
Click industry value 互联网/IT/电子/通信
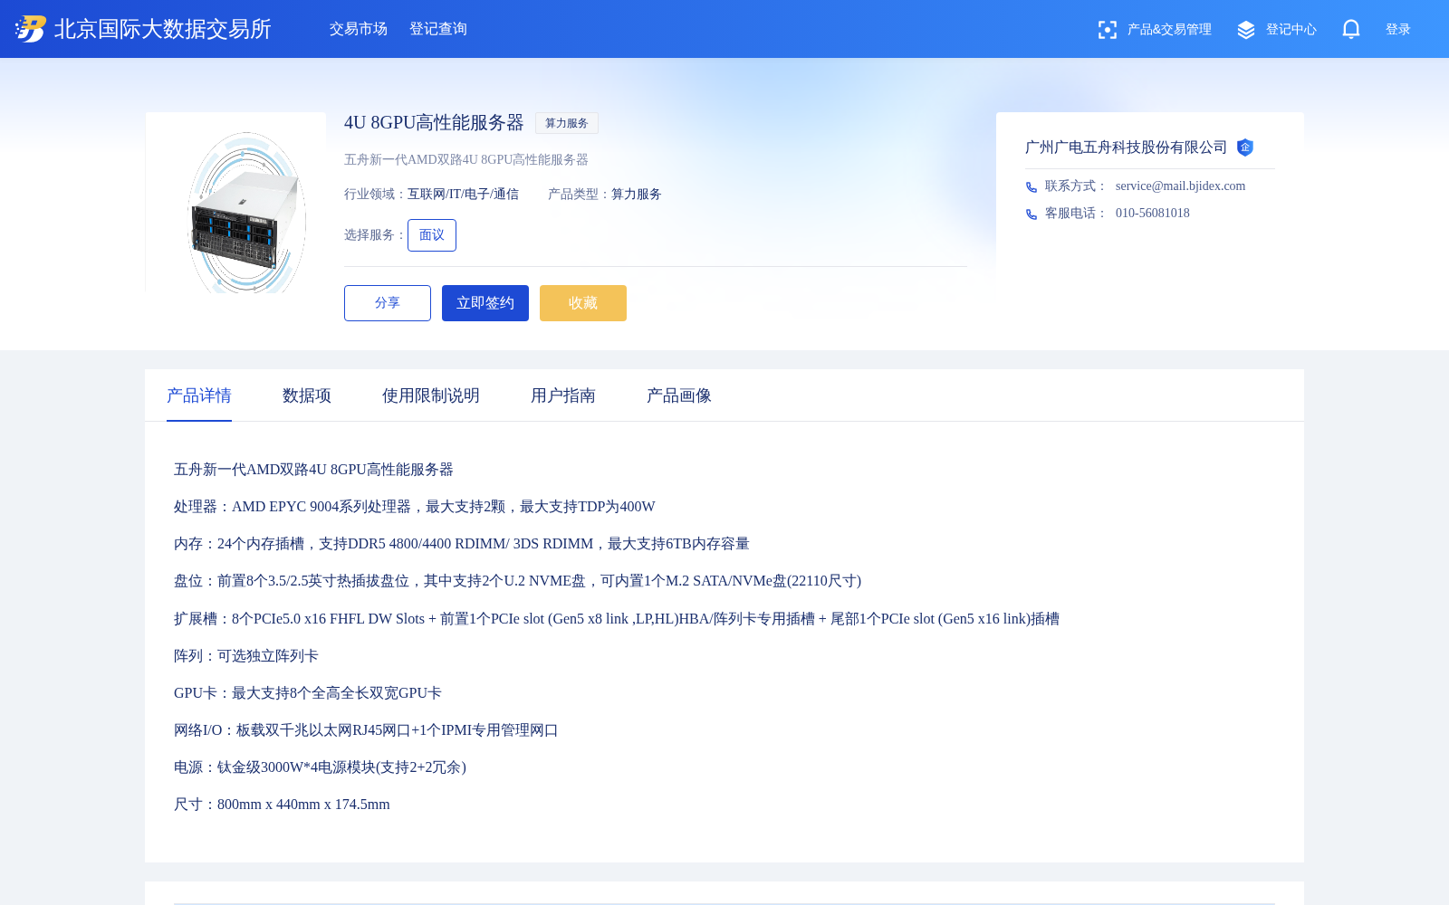(463, 195)
